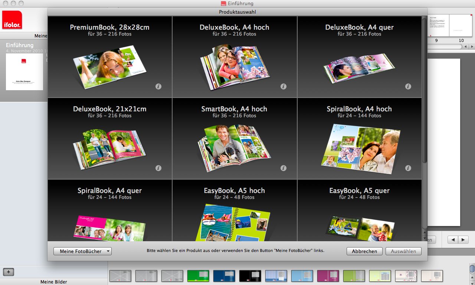Open page 10 thumbnail in the page strip
475x285 pixels.
pyautogui.click(x=461, y=26)
